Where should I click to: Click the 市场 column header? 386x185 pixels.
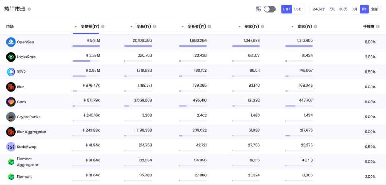coord(10,26)
